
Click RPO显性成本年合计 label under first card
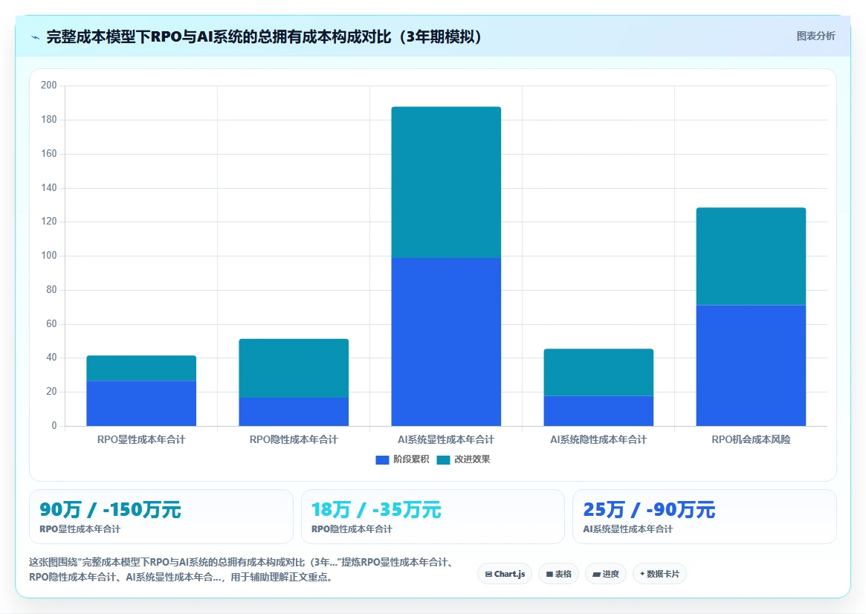pos(80,529)
